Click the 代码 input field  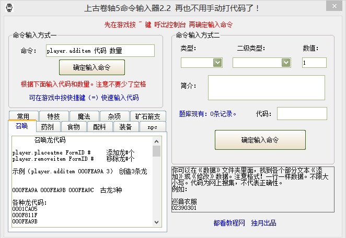point(302,113)
